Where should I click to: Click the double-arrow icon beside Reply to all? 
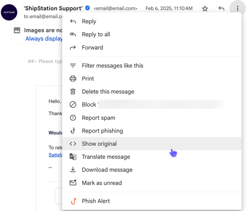[x=73, y=35]
